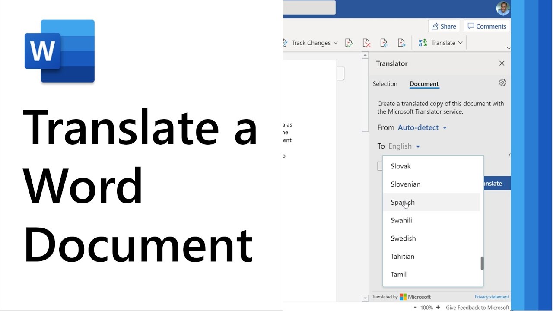Open the To English language dropdown
The image size is (553, 311).
[x=404, y=146]
